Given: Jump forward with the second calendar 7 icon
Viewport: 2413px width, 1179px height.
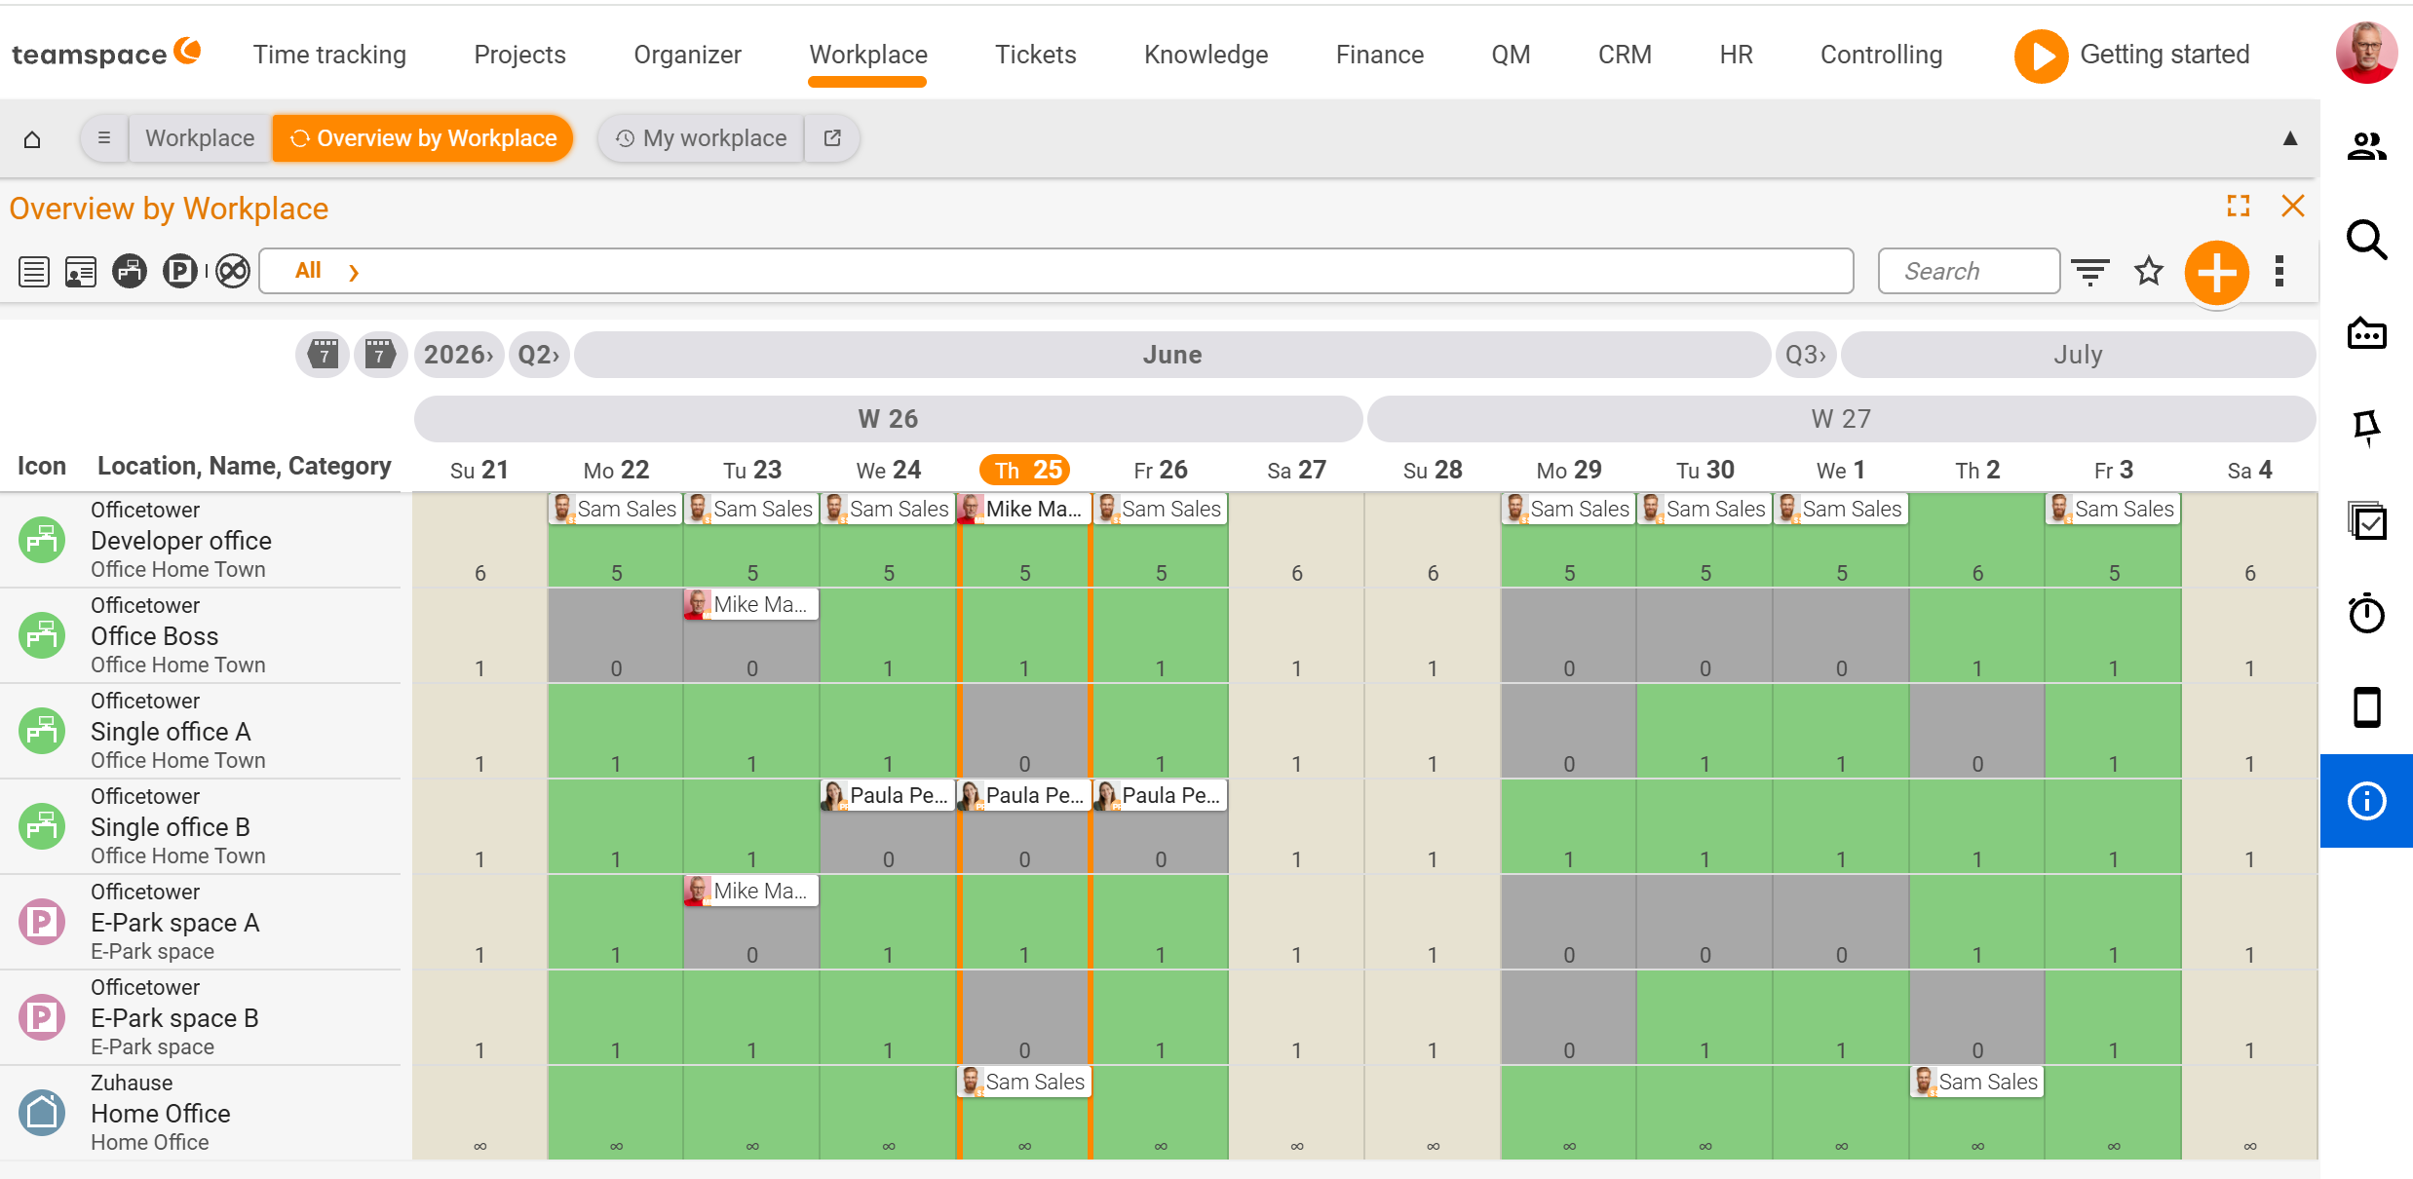Looking at the screenshot, I should (x=380, y=355).
